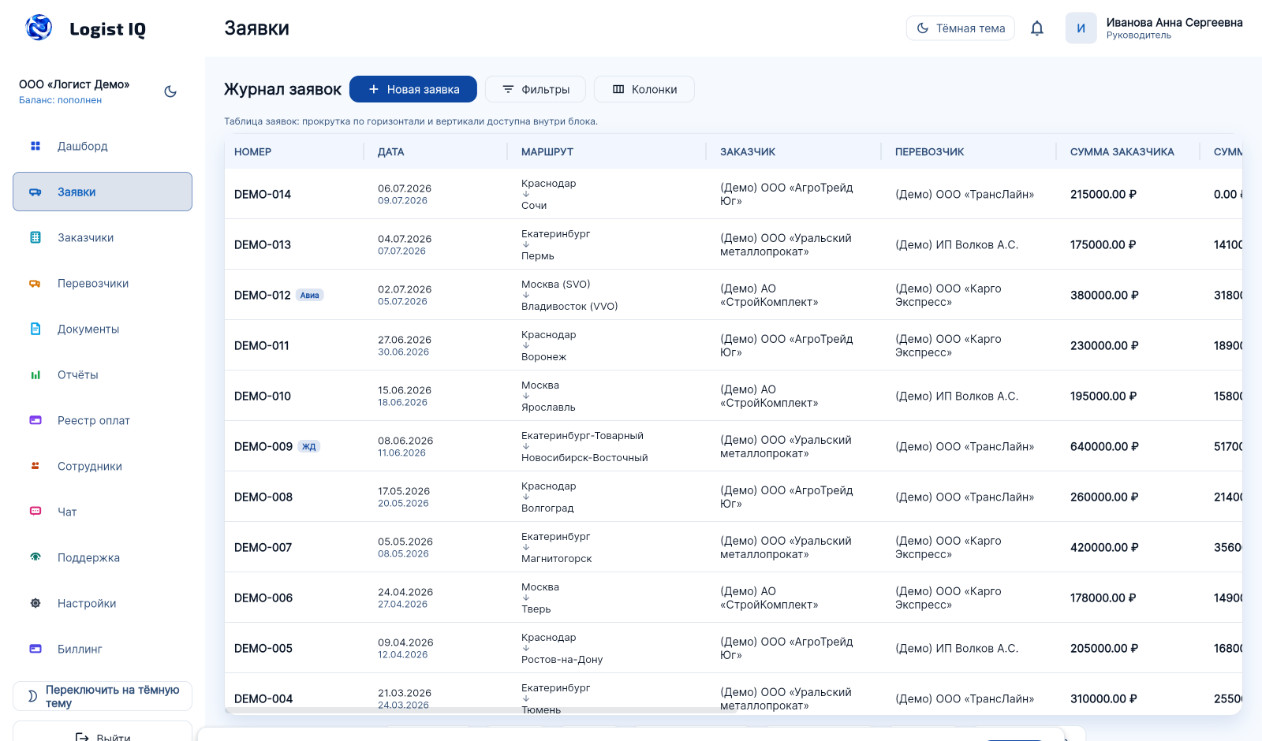Click the user avatar with letter И
The height and width of the screenshot is (741, 1262).
point(1081,28)
